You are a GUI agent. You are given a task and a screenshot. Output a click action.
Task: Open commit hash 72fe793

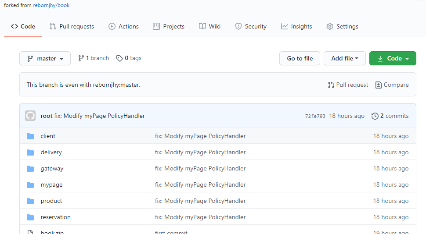click(315, 116)
